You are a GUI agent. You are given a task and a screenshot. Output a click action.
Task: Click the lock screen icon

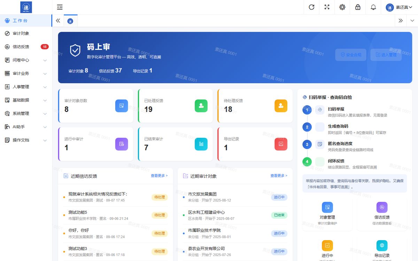(x=358, y=7)
